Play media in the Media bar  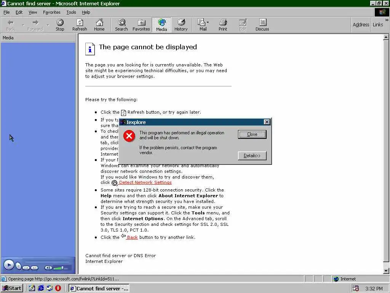pyautogui.click(x=9, y=265)
